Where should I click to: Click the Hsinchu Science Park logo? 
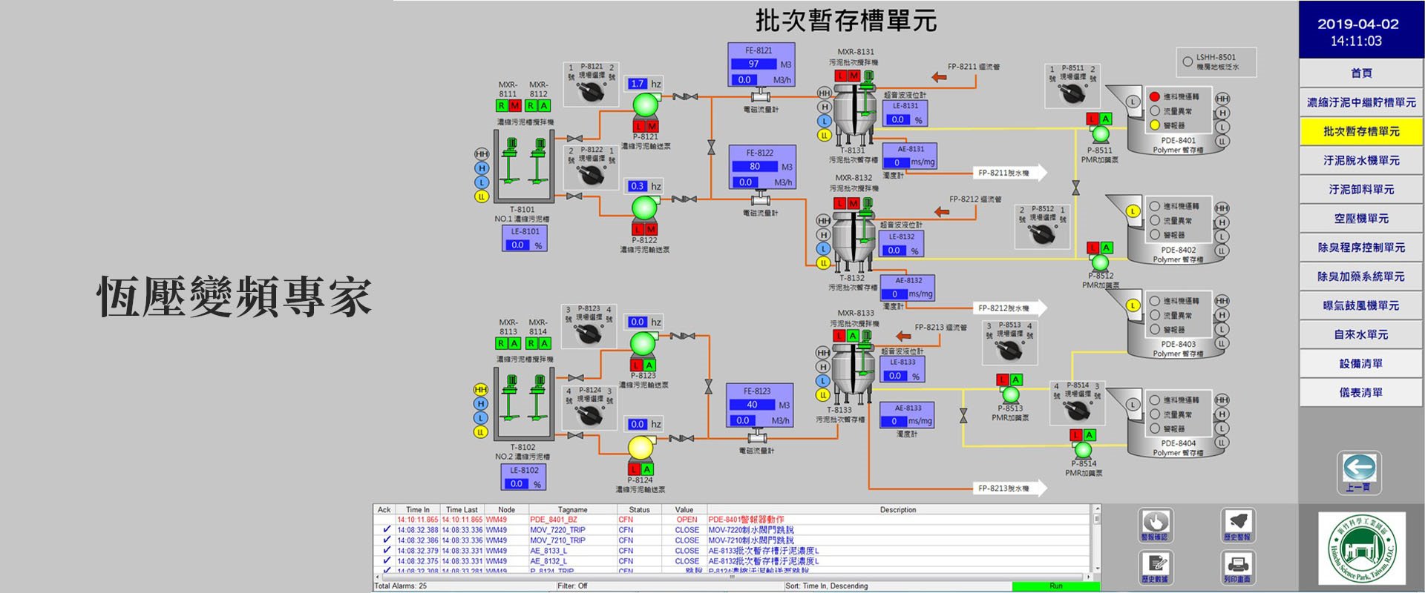1361,549
